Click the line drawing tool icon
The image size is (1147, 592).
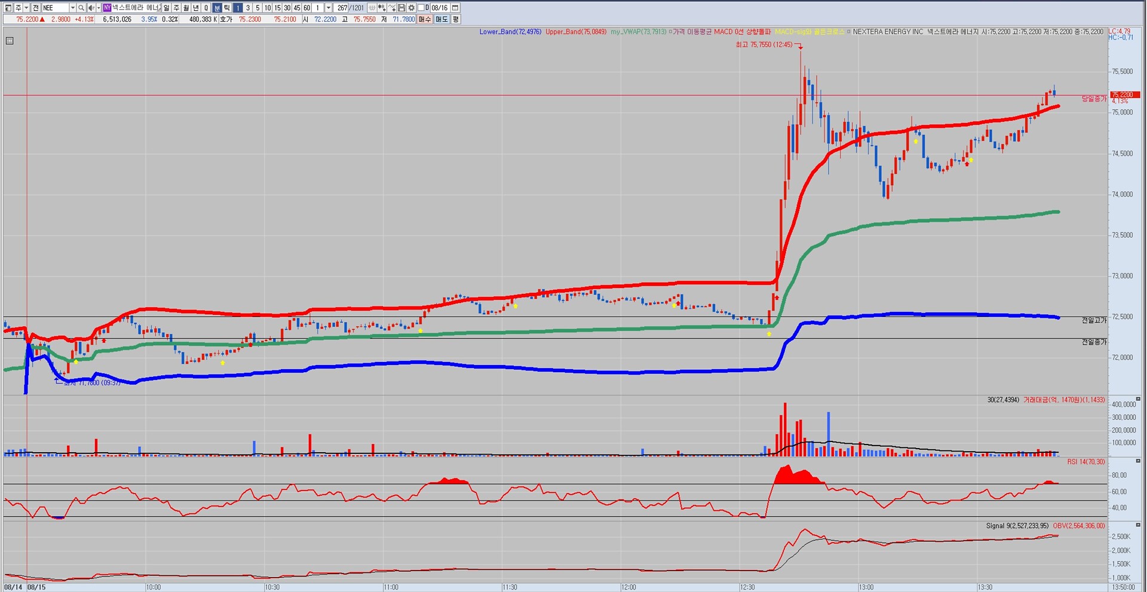click(x=392, y=8)
